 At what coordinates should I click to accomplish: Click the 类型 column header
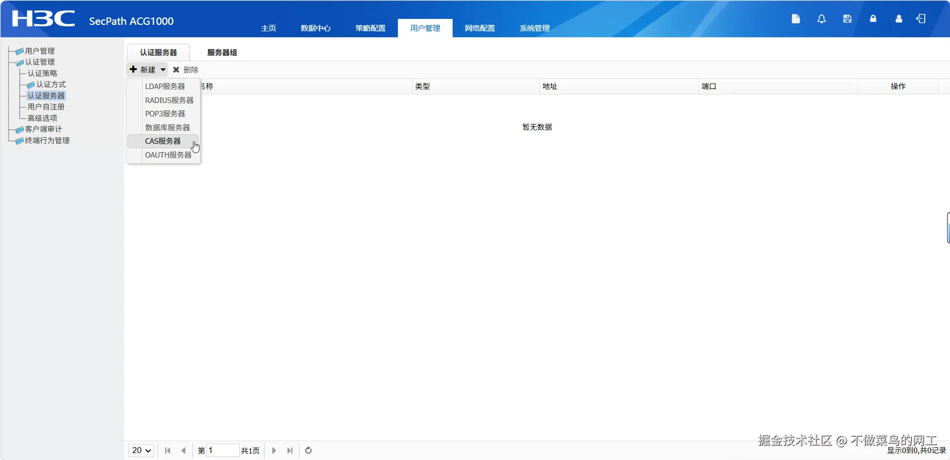[476, 87]
